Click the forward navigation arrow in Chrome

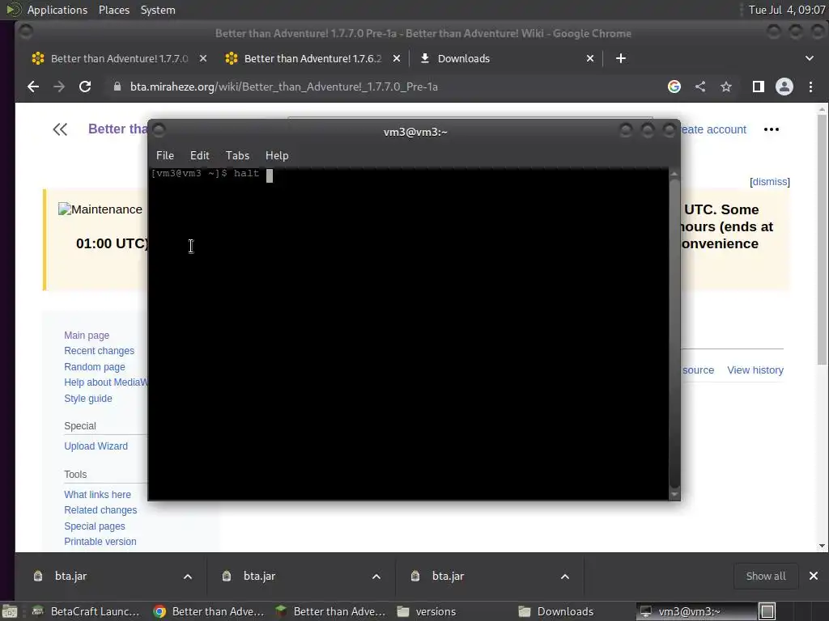(x=59, y=87)
